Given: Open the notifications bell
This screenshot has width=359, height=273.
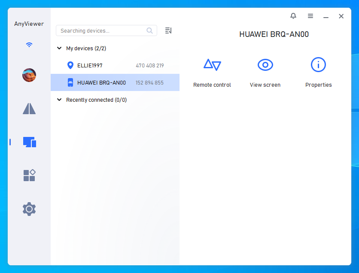Looking at the screenshot, I should click(x=293, y=16).
